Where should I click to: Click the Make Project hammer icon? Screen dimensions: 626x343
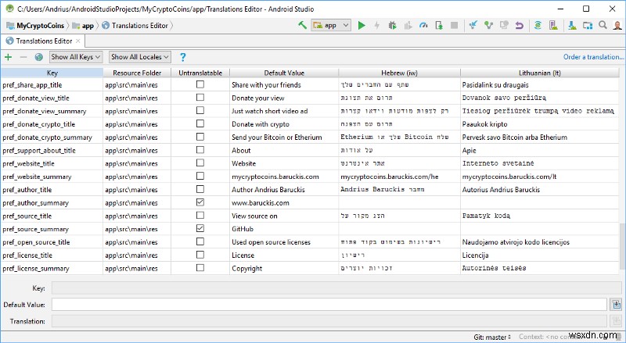coord(302,26)
